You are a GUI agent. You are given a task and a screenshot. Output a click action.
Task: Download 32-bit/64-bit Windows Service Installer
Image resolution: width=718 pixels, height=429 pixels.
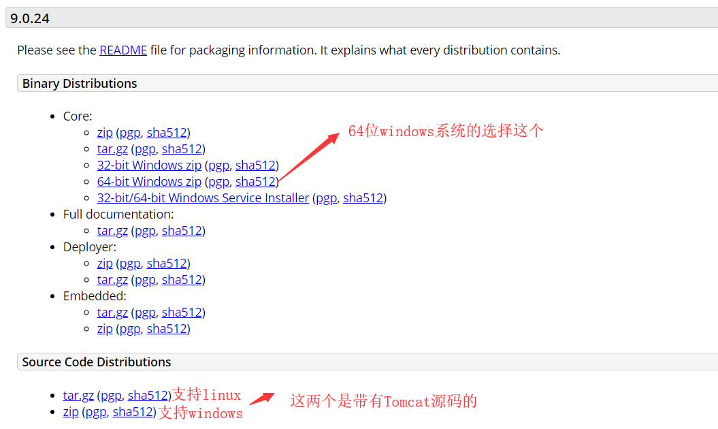click(x=203, y=198)
